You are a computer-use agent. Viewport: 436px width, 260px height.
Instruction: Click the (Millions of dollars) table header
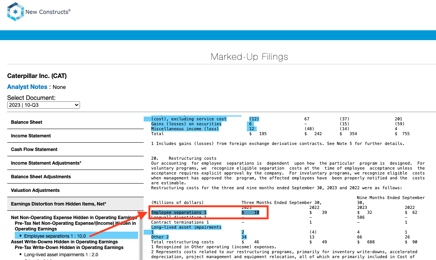tap(177, 202)
